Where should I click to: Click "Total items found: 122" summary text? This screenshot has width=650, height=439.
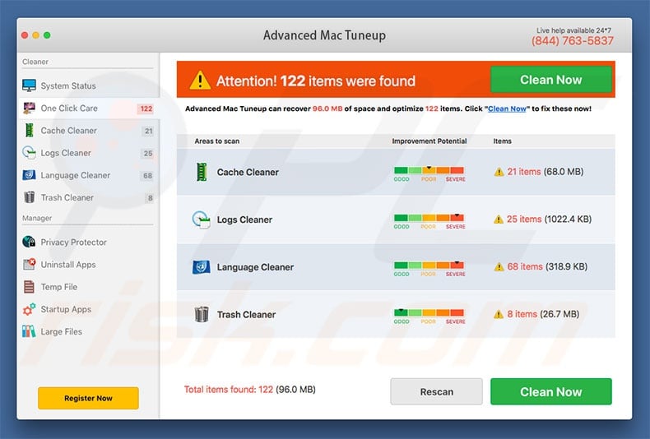[229, 390]
